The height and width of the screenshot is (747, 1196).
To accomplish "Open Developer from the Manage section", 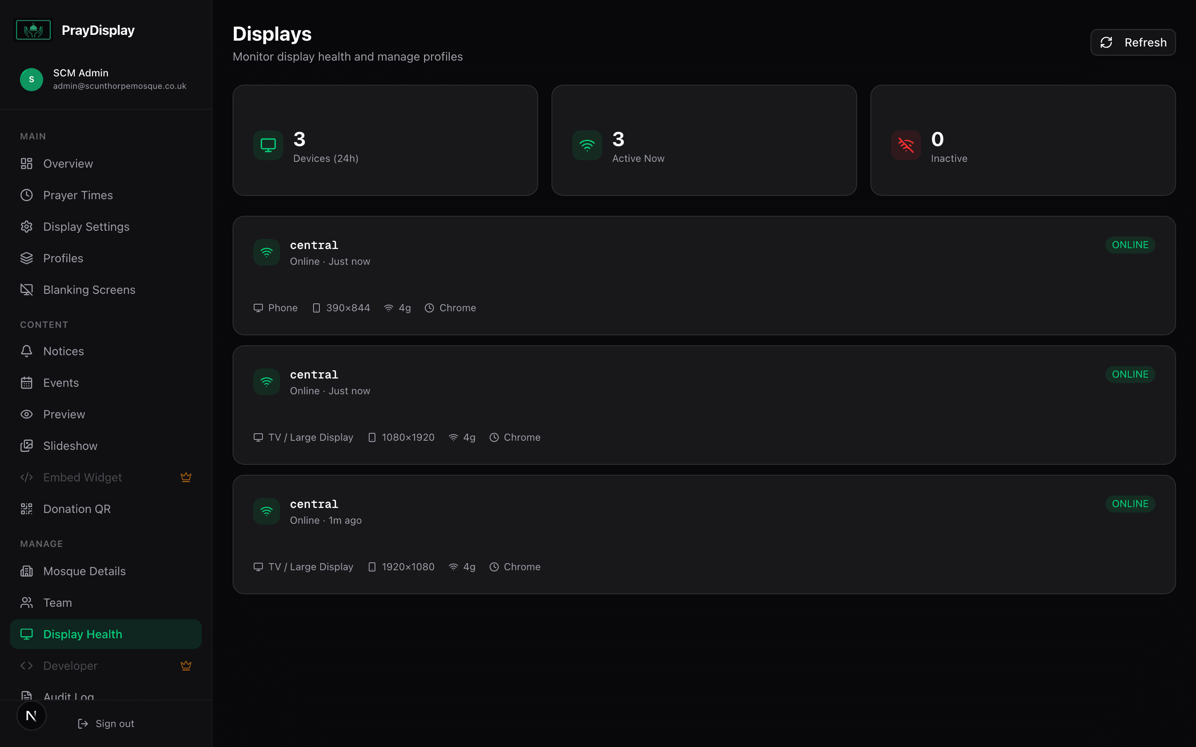I will 69,666.
